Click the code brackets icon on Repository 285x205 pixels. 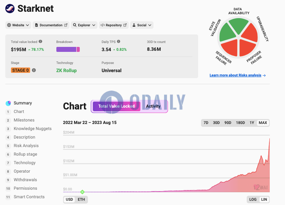[102, 25]
